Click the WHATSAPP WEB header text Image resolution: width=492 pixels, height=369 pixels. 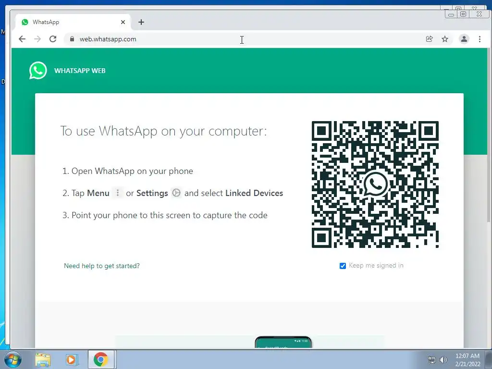[80, 71]
